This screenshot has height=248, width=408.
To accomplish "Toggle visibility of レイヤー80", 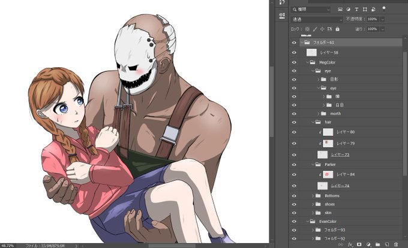I will (x=294, y=132).
